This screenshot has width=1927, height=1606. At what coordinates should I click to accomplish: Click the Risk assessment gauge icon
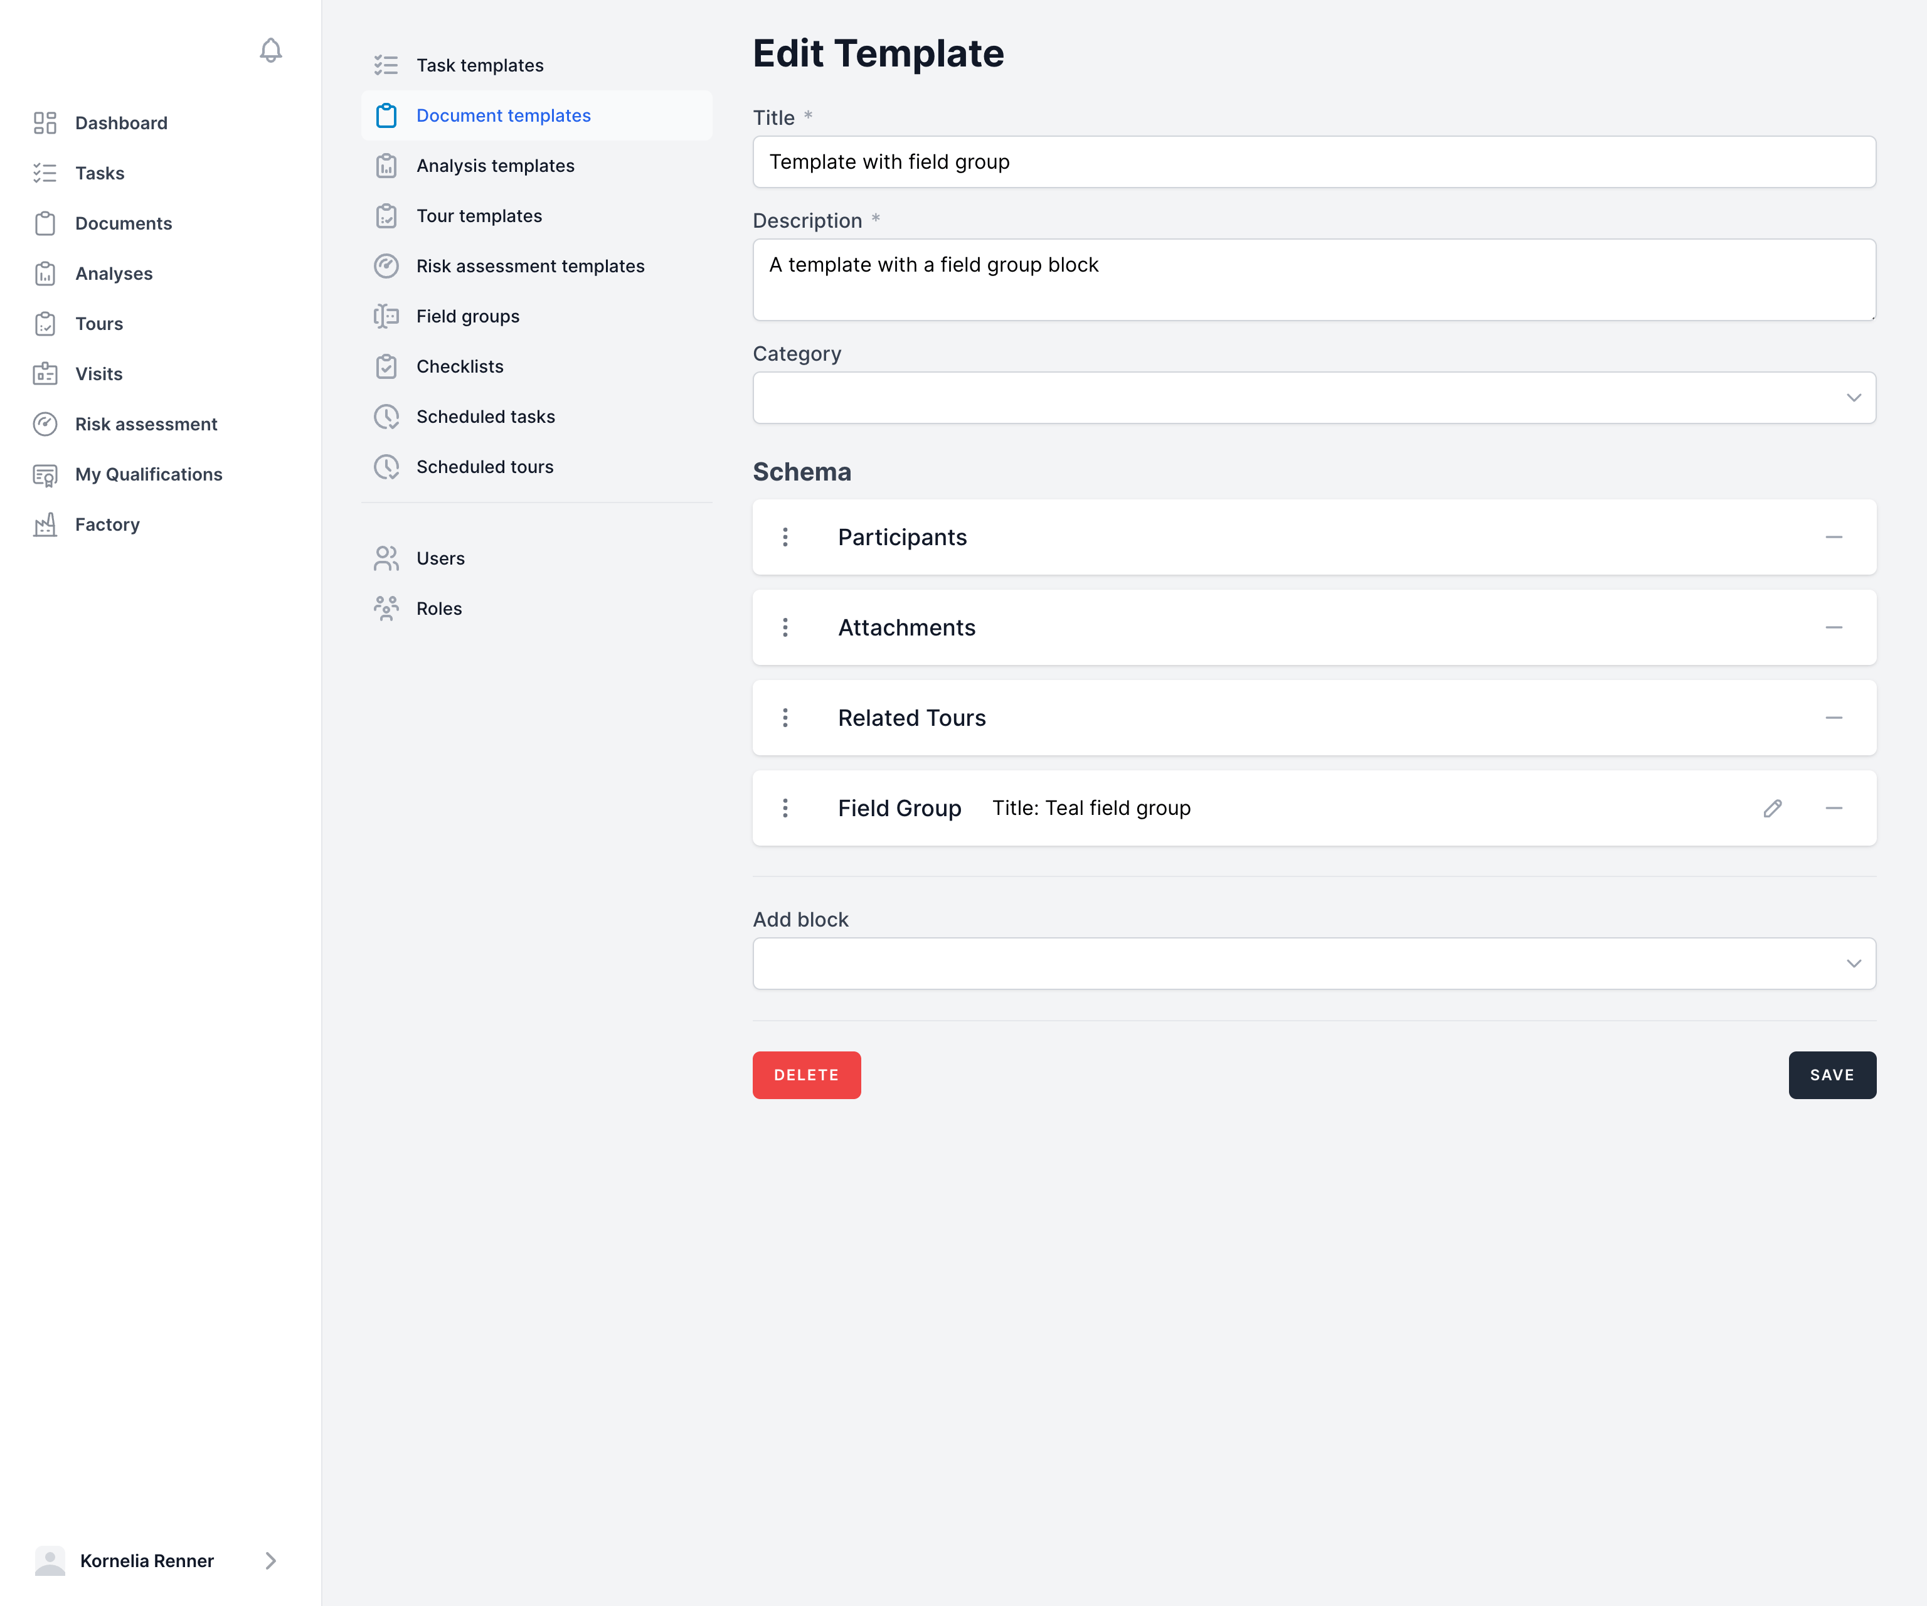45,424
